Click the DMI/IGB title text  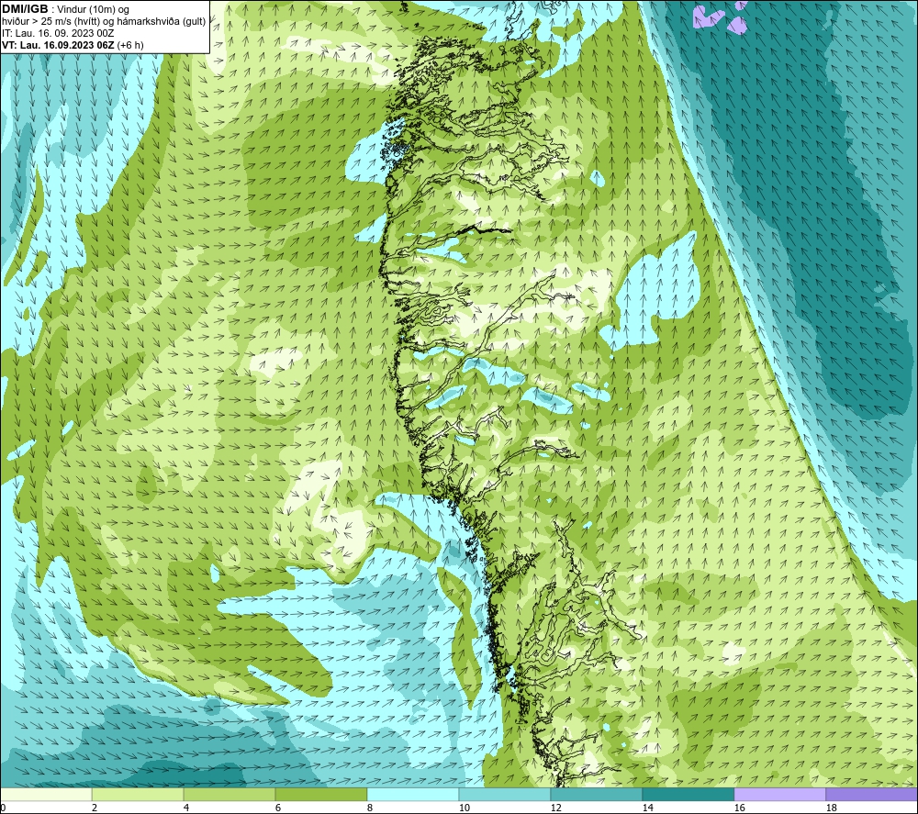click(25, 9)
